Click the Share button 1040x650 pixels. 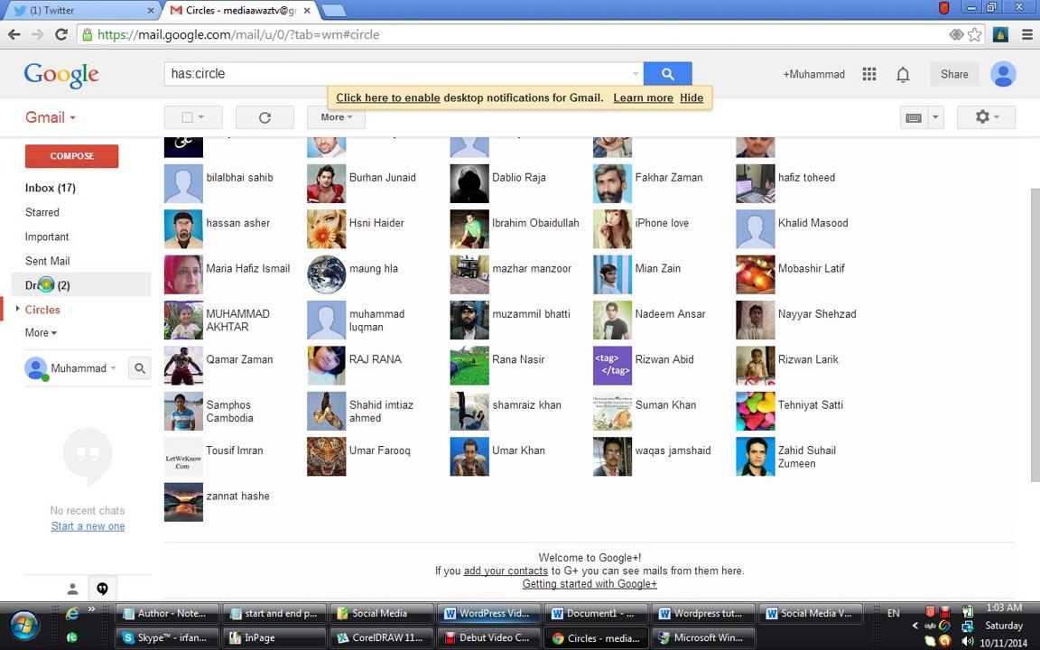(953, 74)
